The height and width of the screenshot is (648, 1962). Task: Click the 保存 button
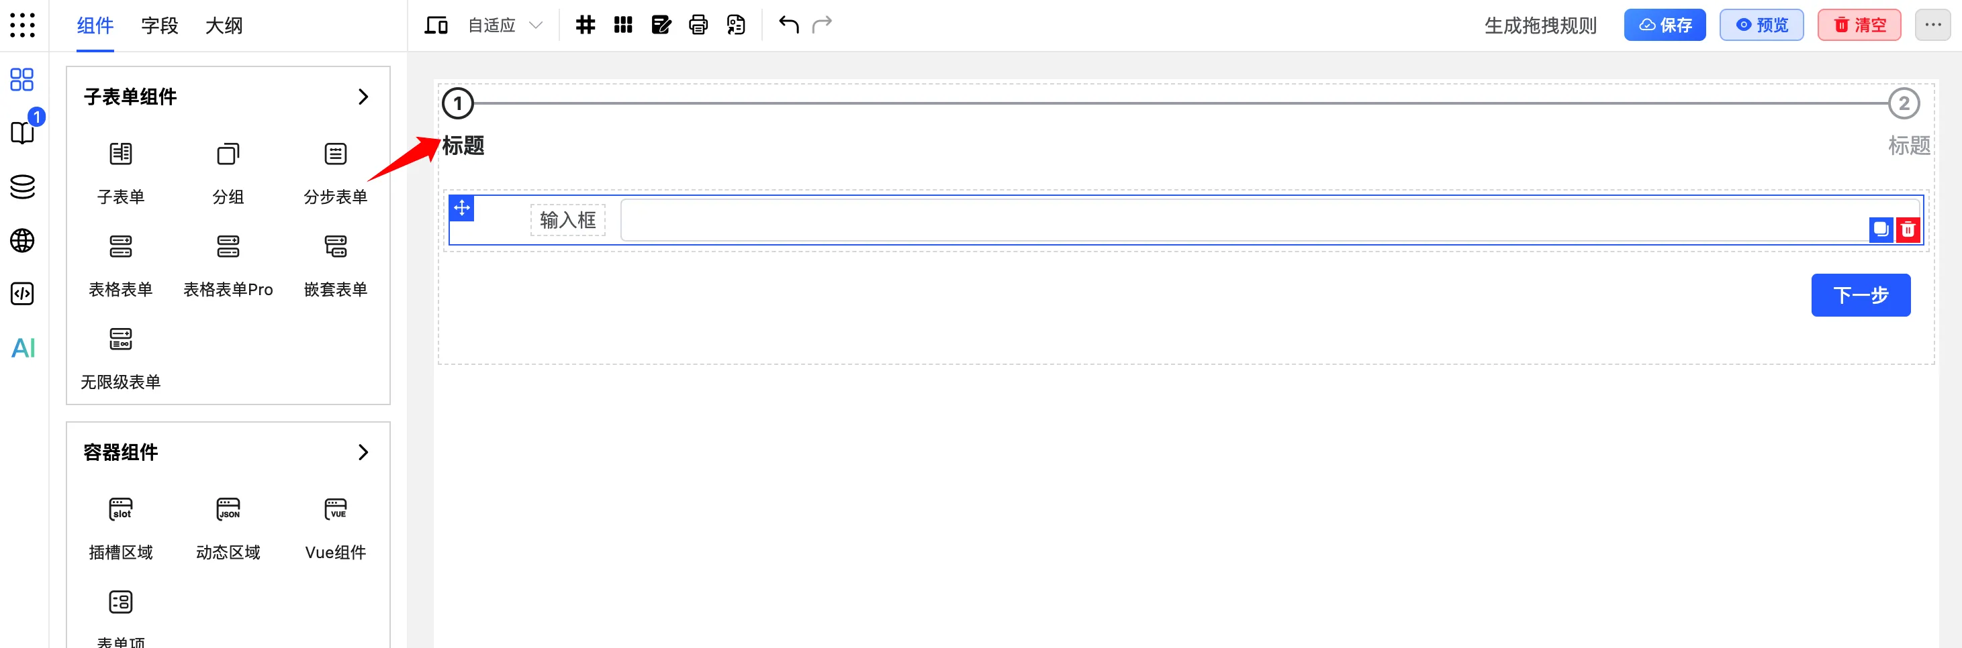[1664, 25]
